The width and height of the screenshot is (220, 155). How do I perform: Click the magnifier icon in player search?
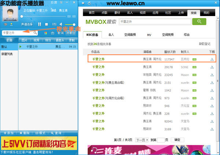point(35,33)
